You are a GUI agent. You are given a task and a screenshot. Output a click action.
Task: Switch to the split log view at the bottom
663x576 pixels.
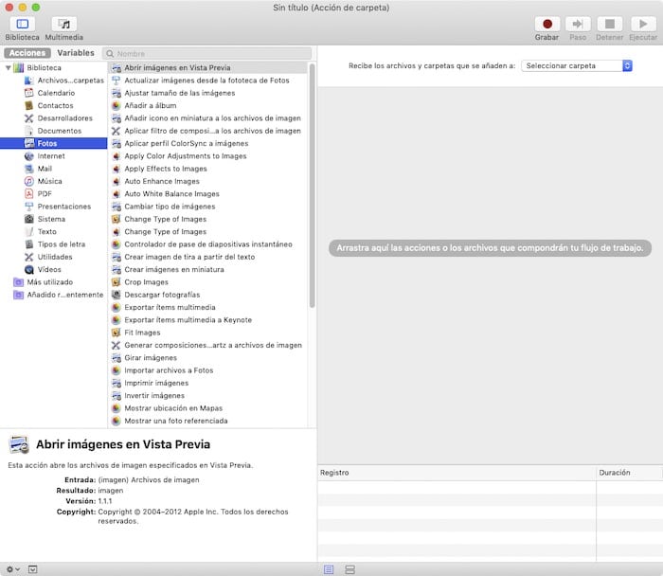click(x=349, y=569)
